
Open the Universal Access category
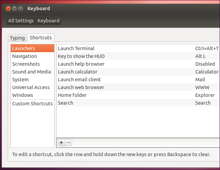click(x=32, y=87)
